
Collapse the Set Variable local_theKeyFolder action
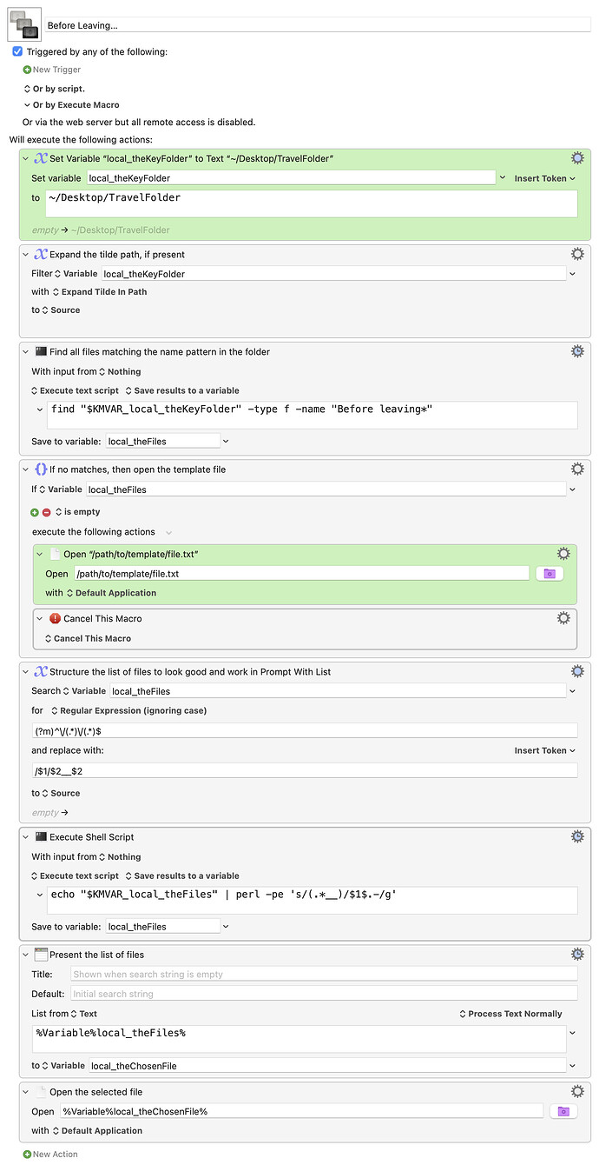tap(26, 158)
